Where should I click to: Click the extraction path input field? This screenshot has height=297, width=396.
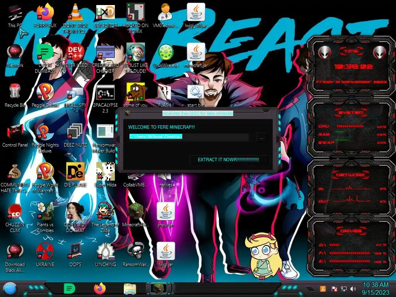tap(189, 137)
